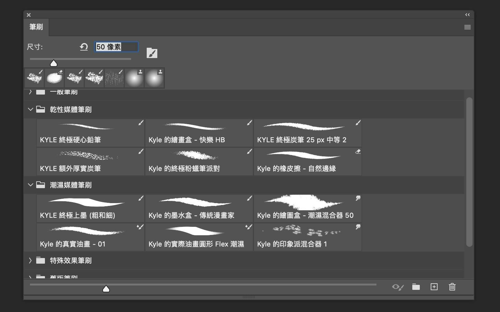The height and width of the screenshot is (312, 500).
Task: Expand the 一般筆刷 group chevron
Action: tap(30, 92)
